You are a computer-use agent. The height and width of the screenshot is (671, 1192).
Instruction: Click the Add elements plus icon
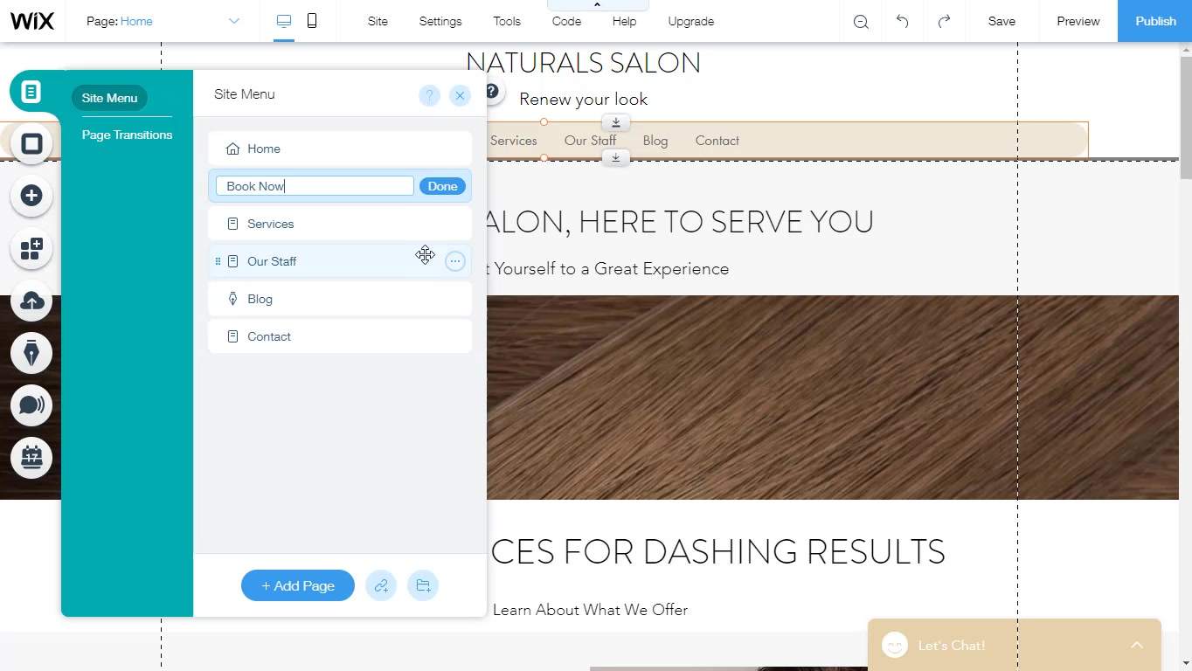(32, 196)
